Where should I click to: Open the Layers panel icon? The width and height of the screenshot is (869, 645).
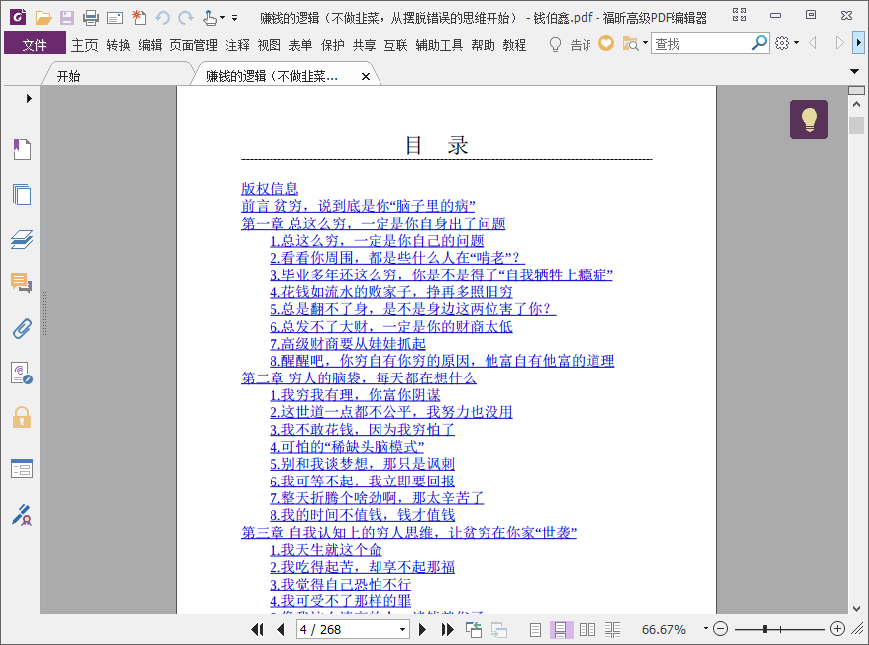(22, 240)
